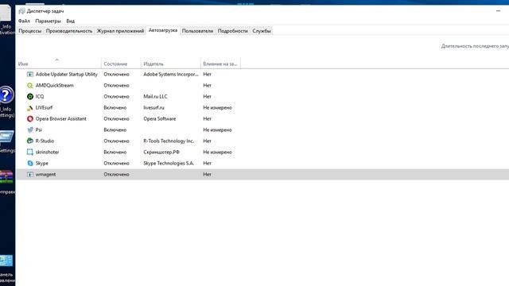Click the R-Studio icon
Screen dimensions: 509x286
tap(30, 141)
